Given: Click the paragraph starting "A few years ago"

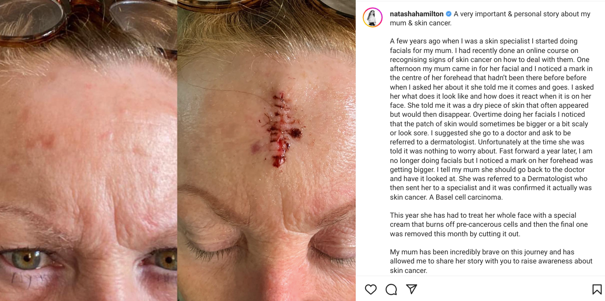Looking at the screenshot, I should pos(491,119).
